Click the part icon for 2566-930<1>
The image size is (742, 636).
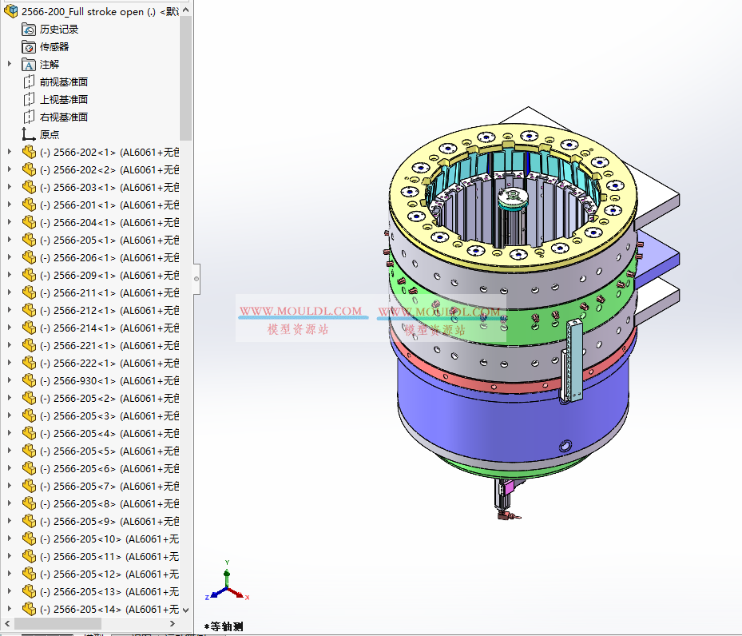30,381
